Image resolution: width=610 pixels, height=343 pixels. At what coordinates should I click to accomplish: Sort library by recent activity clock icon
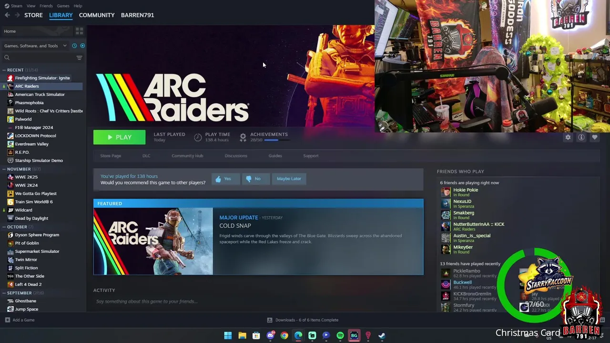tap(74, 46)
